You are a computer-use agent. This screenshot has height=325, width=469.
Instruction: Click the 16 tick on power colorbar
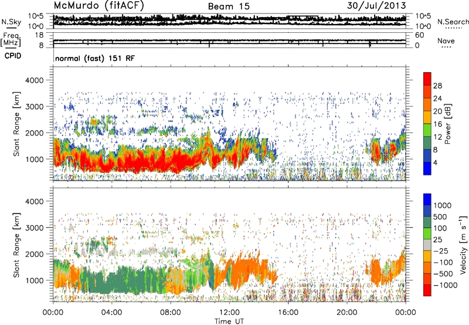tap(437, 124)
